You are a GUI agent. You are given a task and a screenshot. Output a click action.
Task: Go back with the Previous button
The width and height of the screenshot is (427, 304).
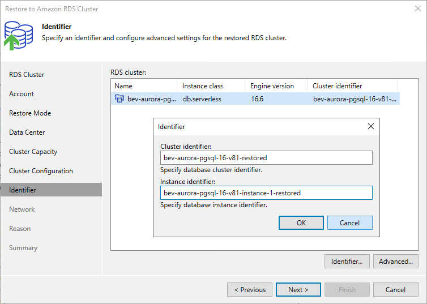(250, 290)
